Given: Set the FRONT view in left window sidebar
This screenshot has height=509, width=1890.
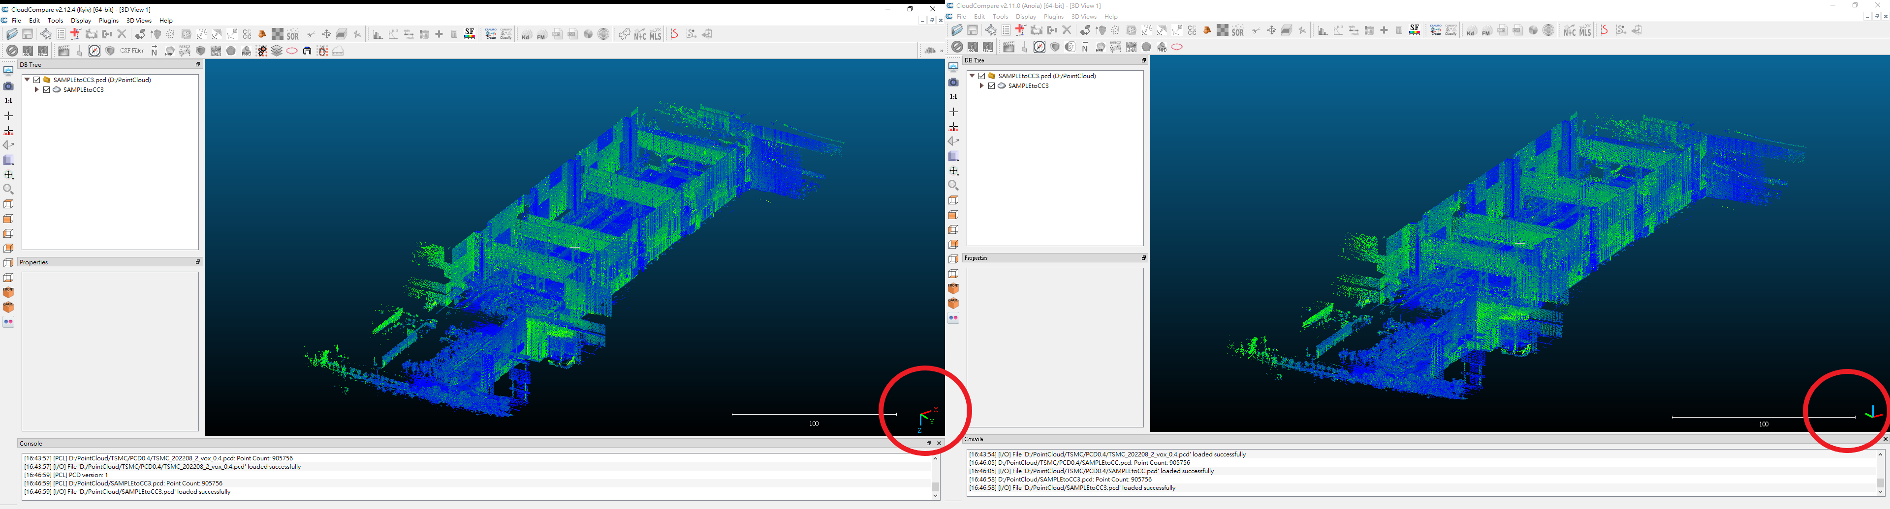Looking at the screenshot, I should (x=9, y=293).
